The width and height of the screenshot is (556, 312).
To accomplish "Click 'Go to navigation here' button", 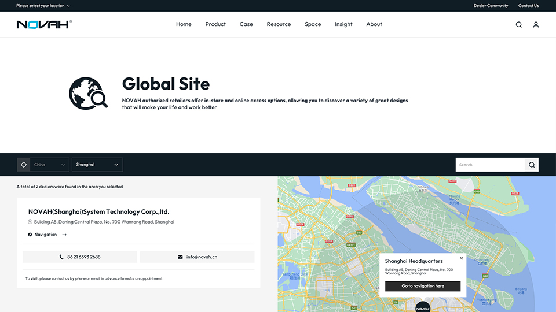I will pos(423,286).
